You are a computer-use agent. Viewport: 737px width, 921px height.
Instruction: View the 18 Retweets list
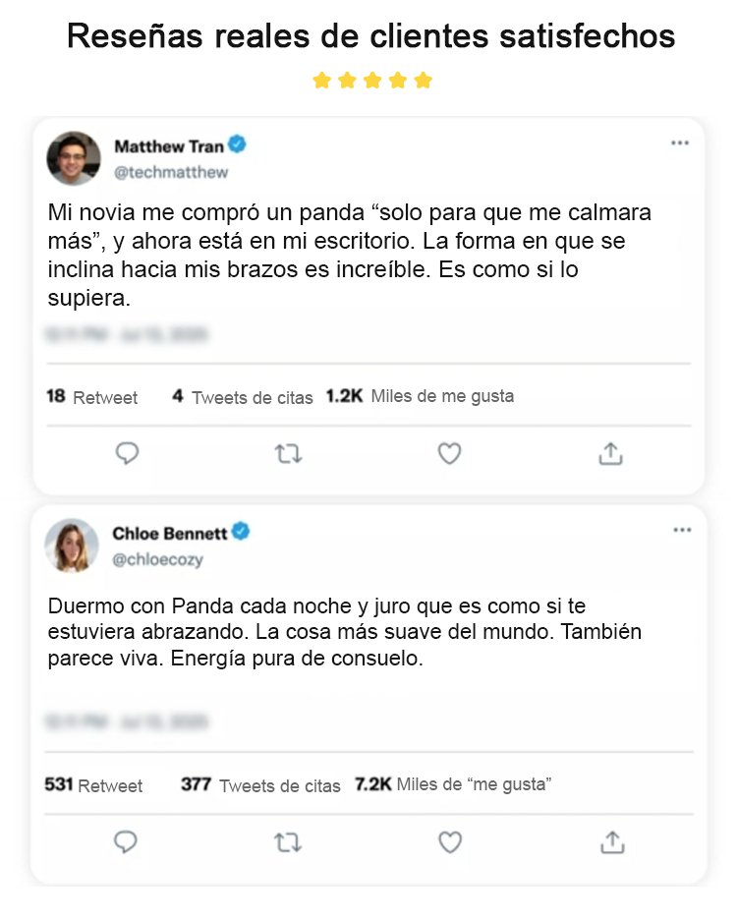click(92, 397)
